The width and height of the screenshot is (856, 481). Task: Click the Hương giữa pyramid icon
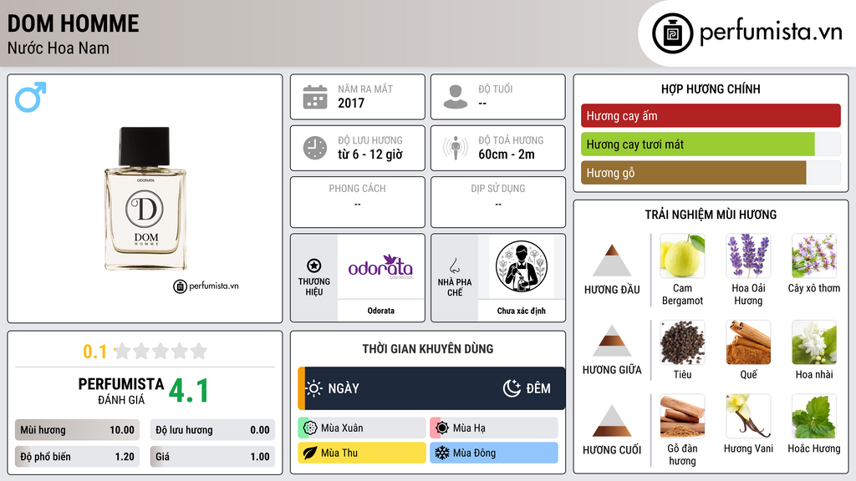coord(612,341)
